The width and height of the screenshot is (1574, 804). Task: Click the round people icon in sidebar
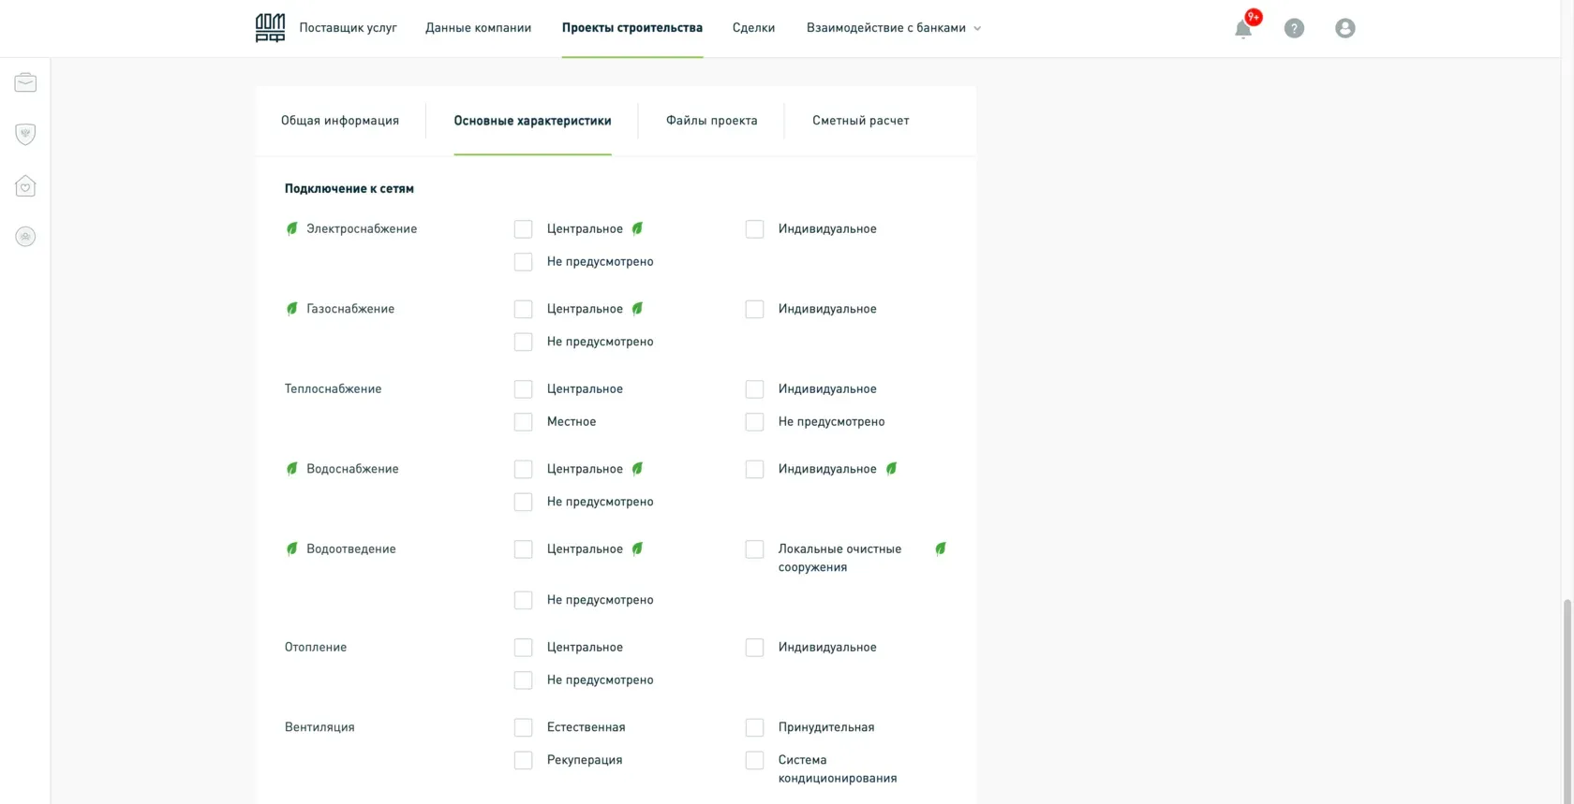click(x=25, y=237)
